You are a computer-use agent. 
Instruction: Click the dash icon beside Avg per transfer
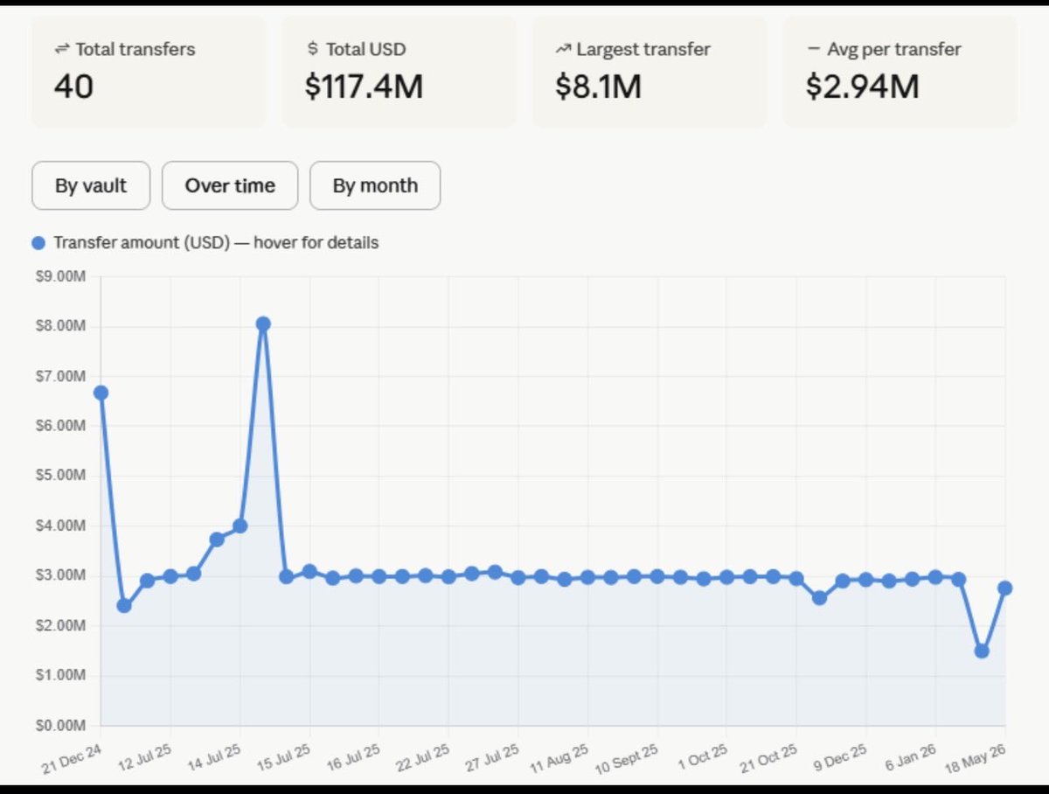point(813,50)
